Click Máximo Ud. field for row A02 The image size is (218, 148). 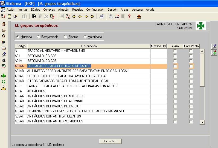pos(159,86)
